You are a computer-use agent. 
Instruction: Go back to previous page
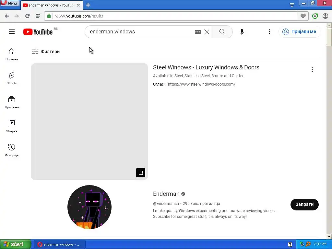pyautogui.click(x=7, y=16)
